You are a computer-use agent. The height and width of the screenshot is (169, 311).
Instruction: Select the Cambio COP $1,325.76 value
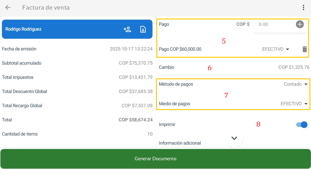(x=294, y=67)
